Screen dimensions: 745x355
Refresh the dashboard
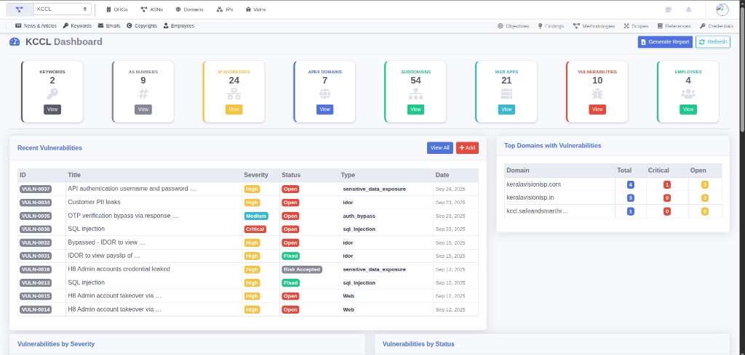pyautogui.click(x=713, y=41)
